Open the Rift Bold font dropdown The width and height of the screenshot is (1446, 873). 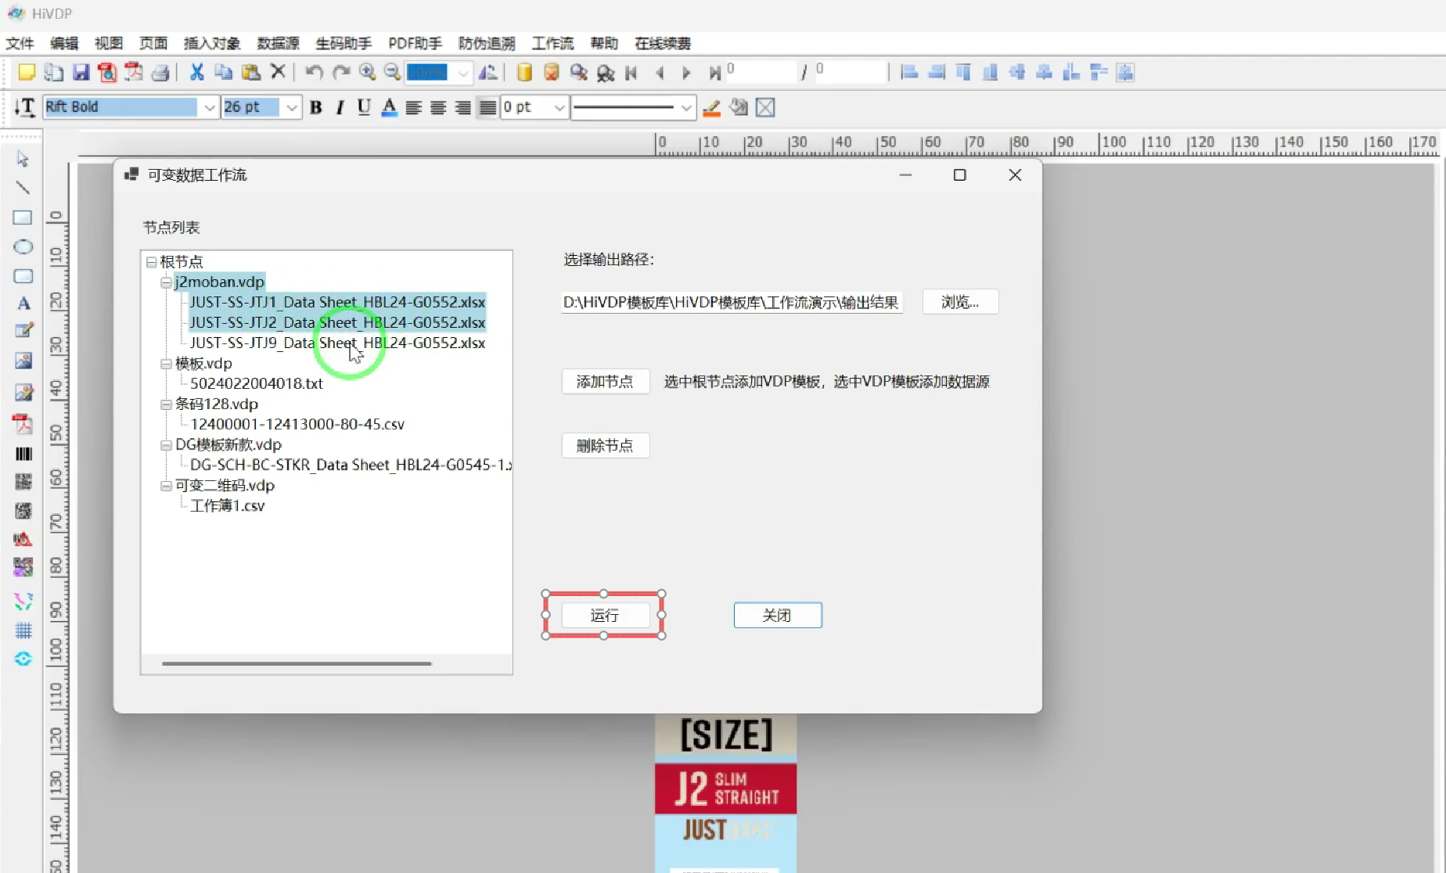(209, 107)
